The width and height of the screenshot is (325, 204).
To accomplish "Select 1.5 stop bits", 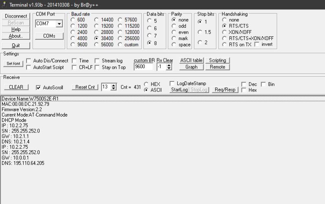I will click(200, 32).
